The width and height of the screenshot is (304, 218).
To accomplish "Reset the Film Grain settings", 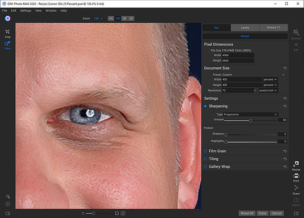I will tap(285, 151).
